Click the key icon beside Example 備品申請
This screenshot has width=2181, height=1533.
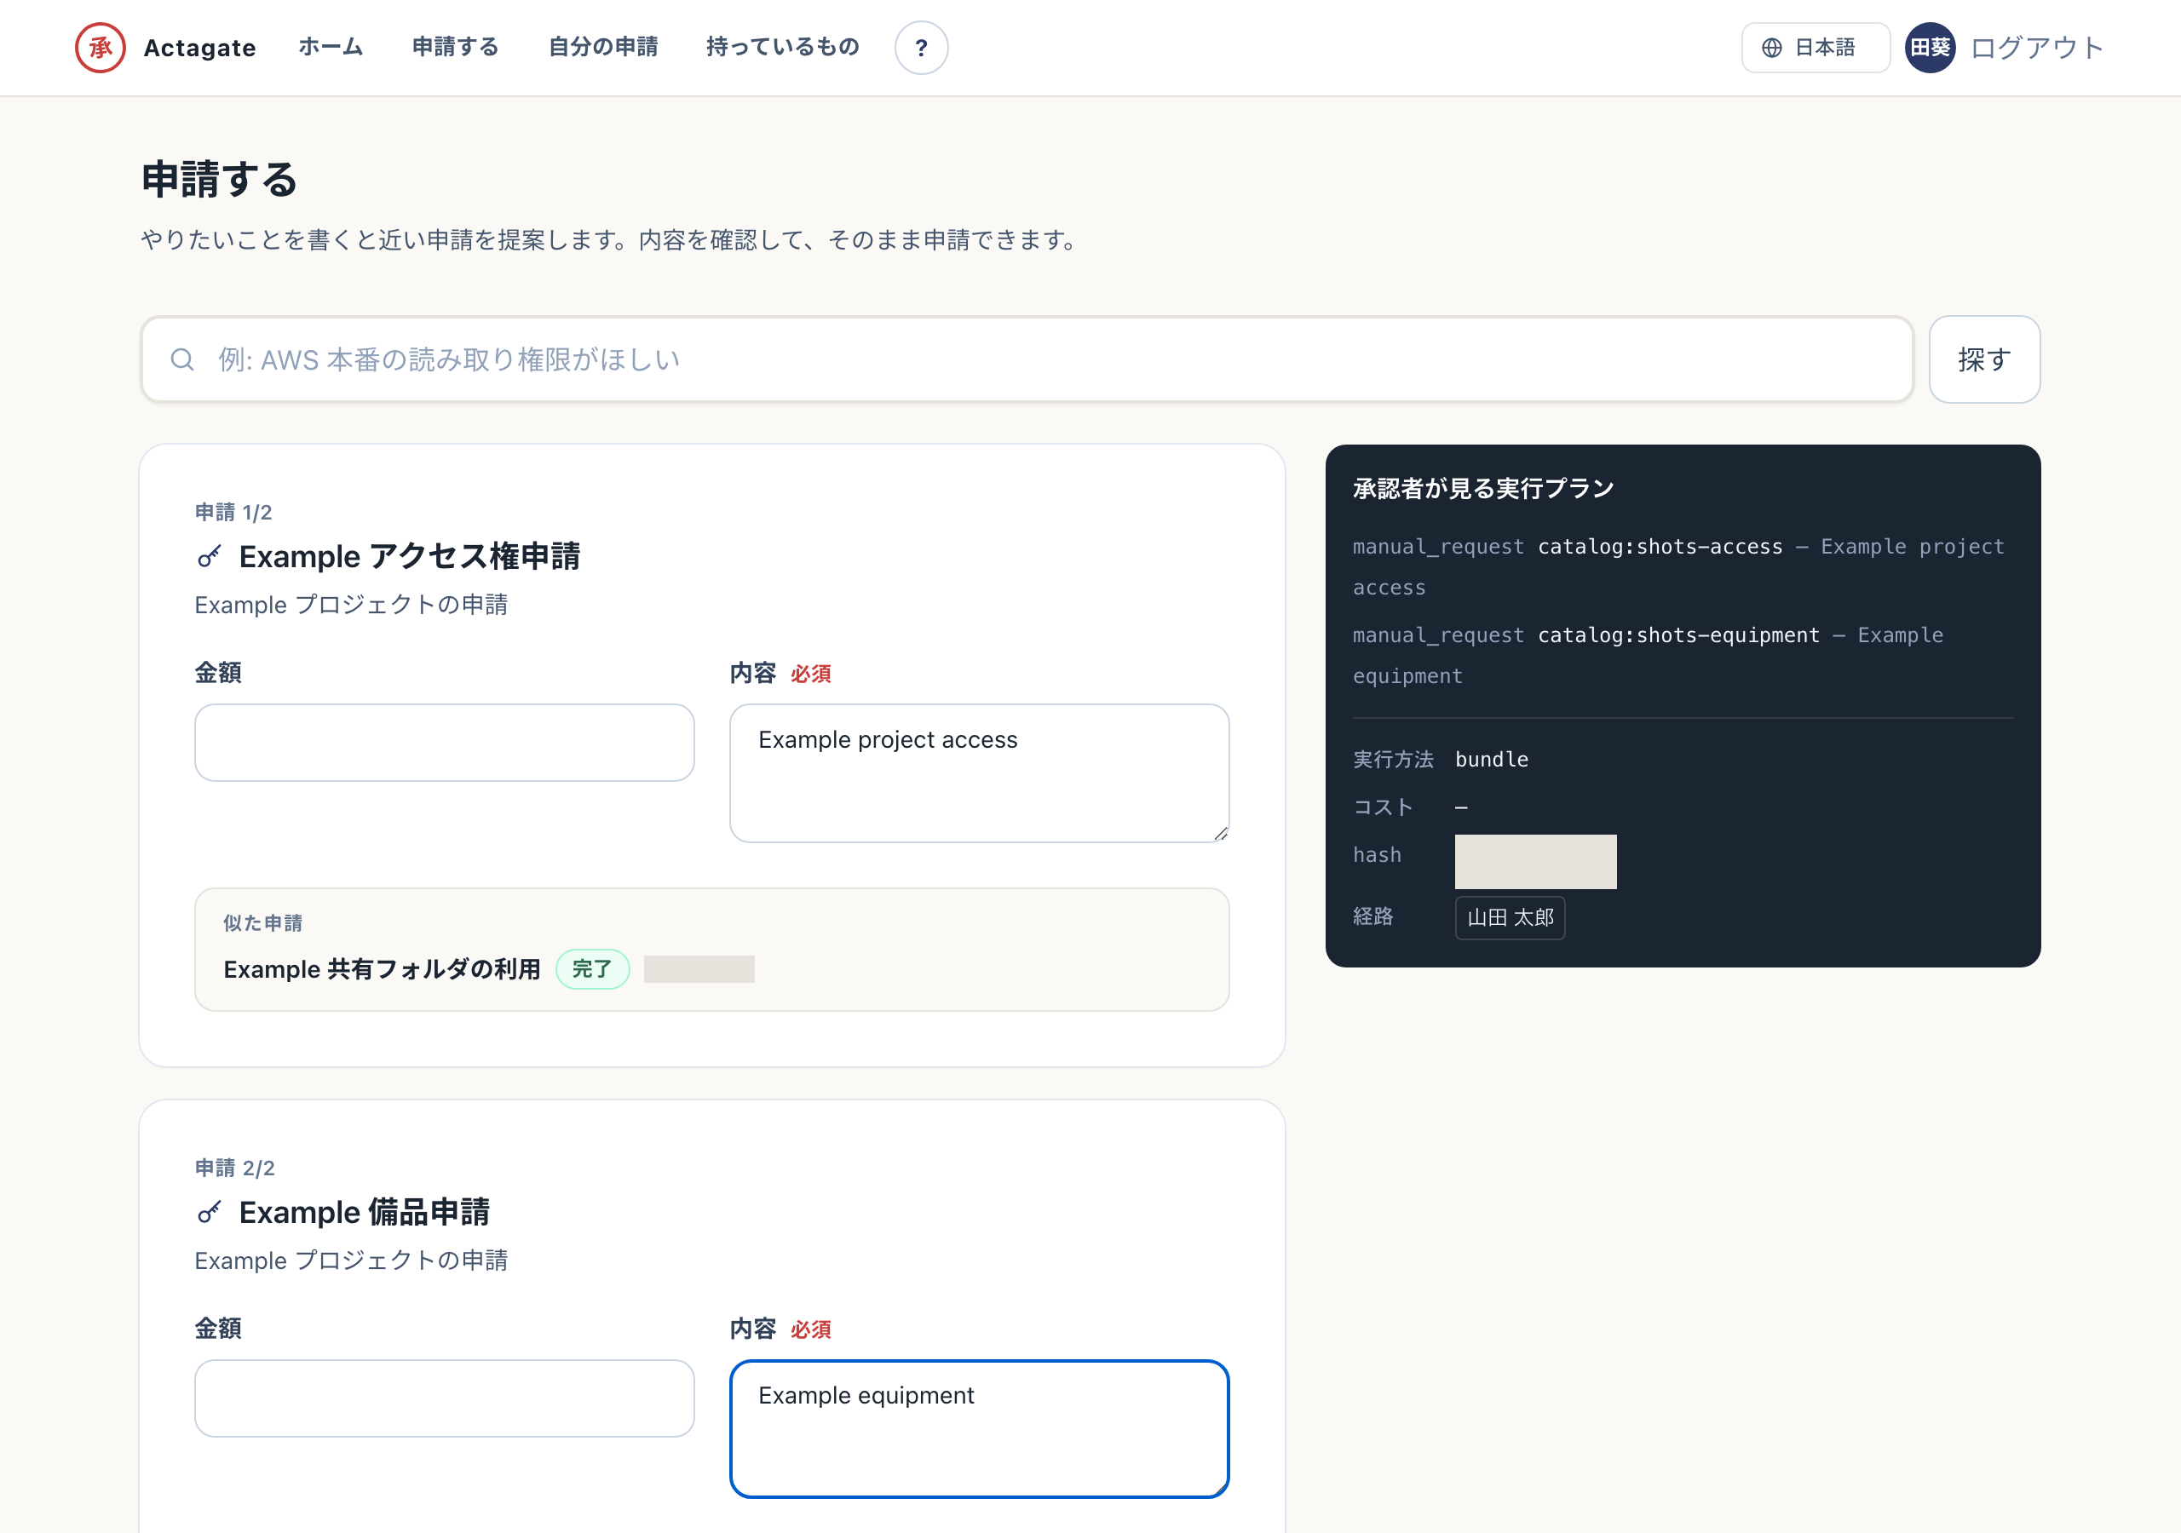click(209, 1213)
